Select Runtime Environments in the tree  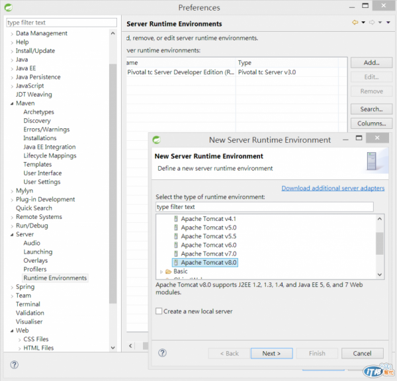(x=55, y=278)
